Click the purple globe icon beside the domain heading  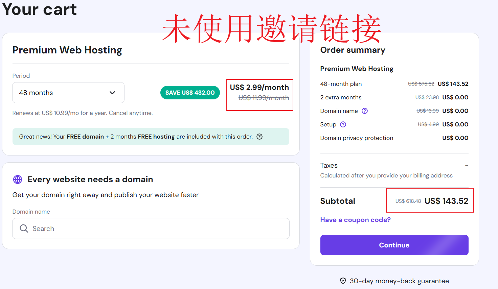coord(18,179)
